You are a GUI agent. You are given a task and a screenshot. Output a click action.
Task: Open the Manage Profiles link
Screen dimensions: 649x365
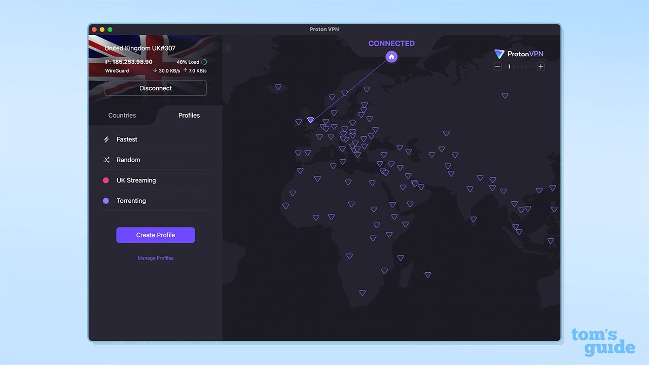156,258
